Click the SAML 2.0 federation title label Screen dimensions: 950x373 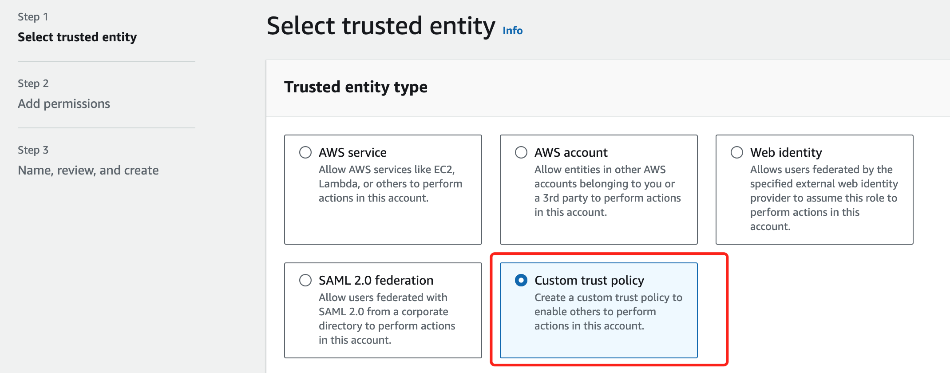pyautogui.click(x=376, y=280)
